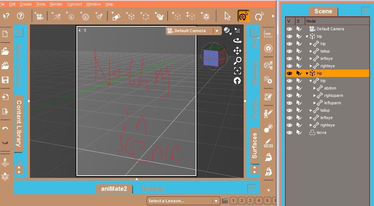Viewport: 374px width, 206px height.
Task: Expand the rightuparm bone node
Action: point(315,95)
